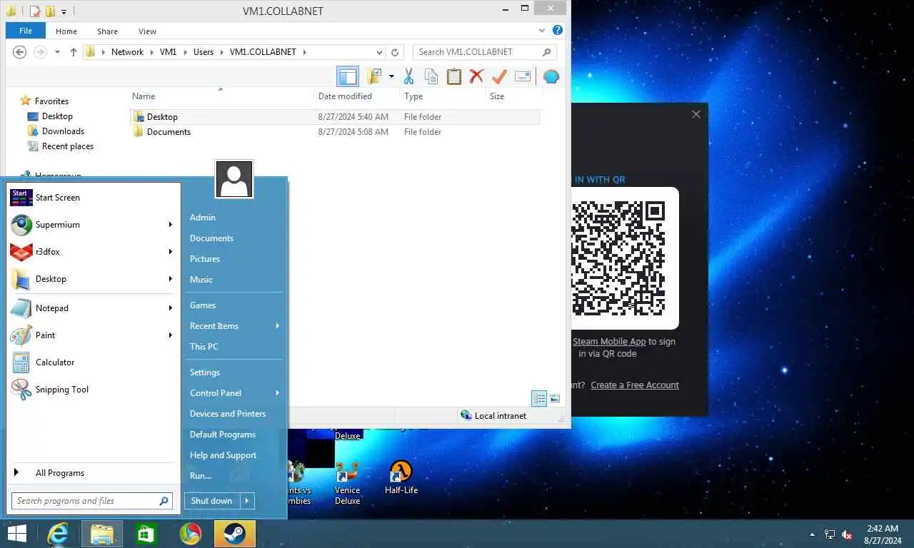
Task: Click the red X Delete icon
Action: click(x=476, y=76)
